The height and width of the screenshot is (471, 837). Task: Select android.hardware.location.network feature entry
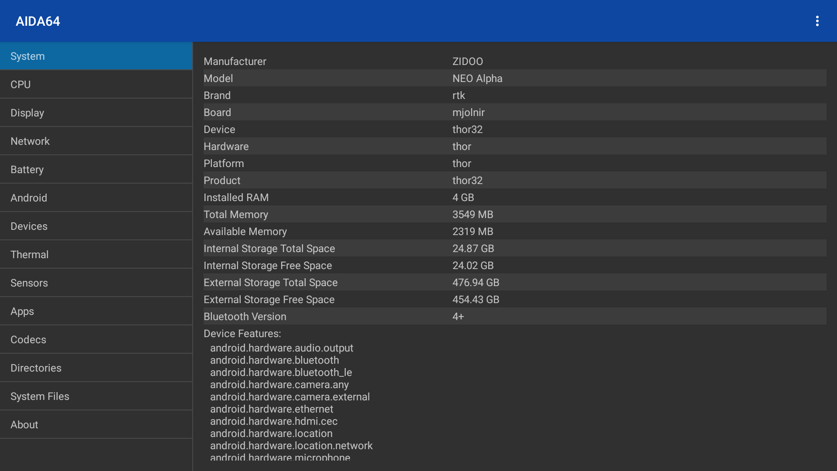291,446
